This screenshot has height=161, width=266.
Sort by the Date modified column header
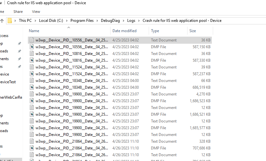pos(129,31)
